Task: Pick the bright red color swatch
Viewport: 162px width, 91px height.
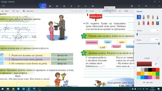Action: [157, 70]
